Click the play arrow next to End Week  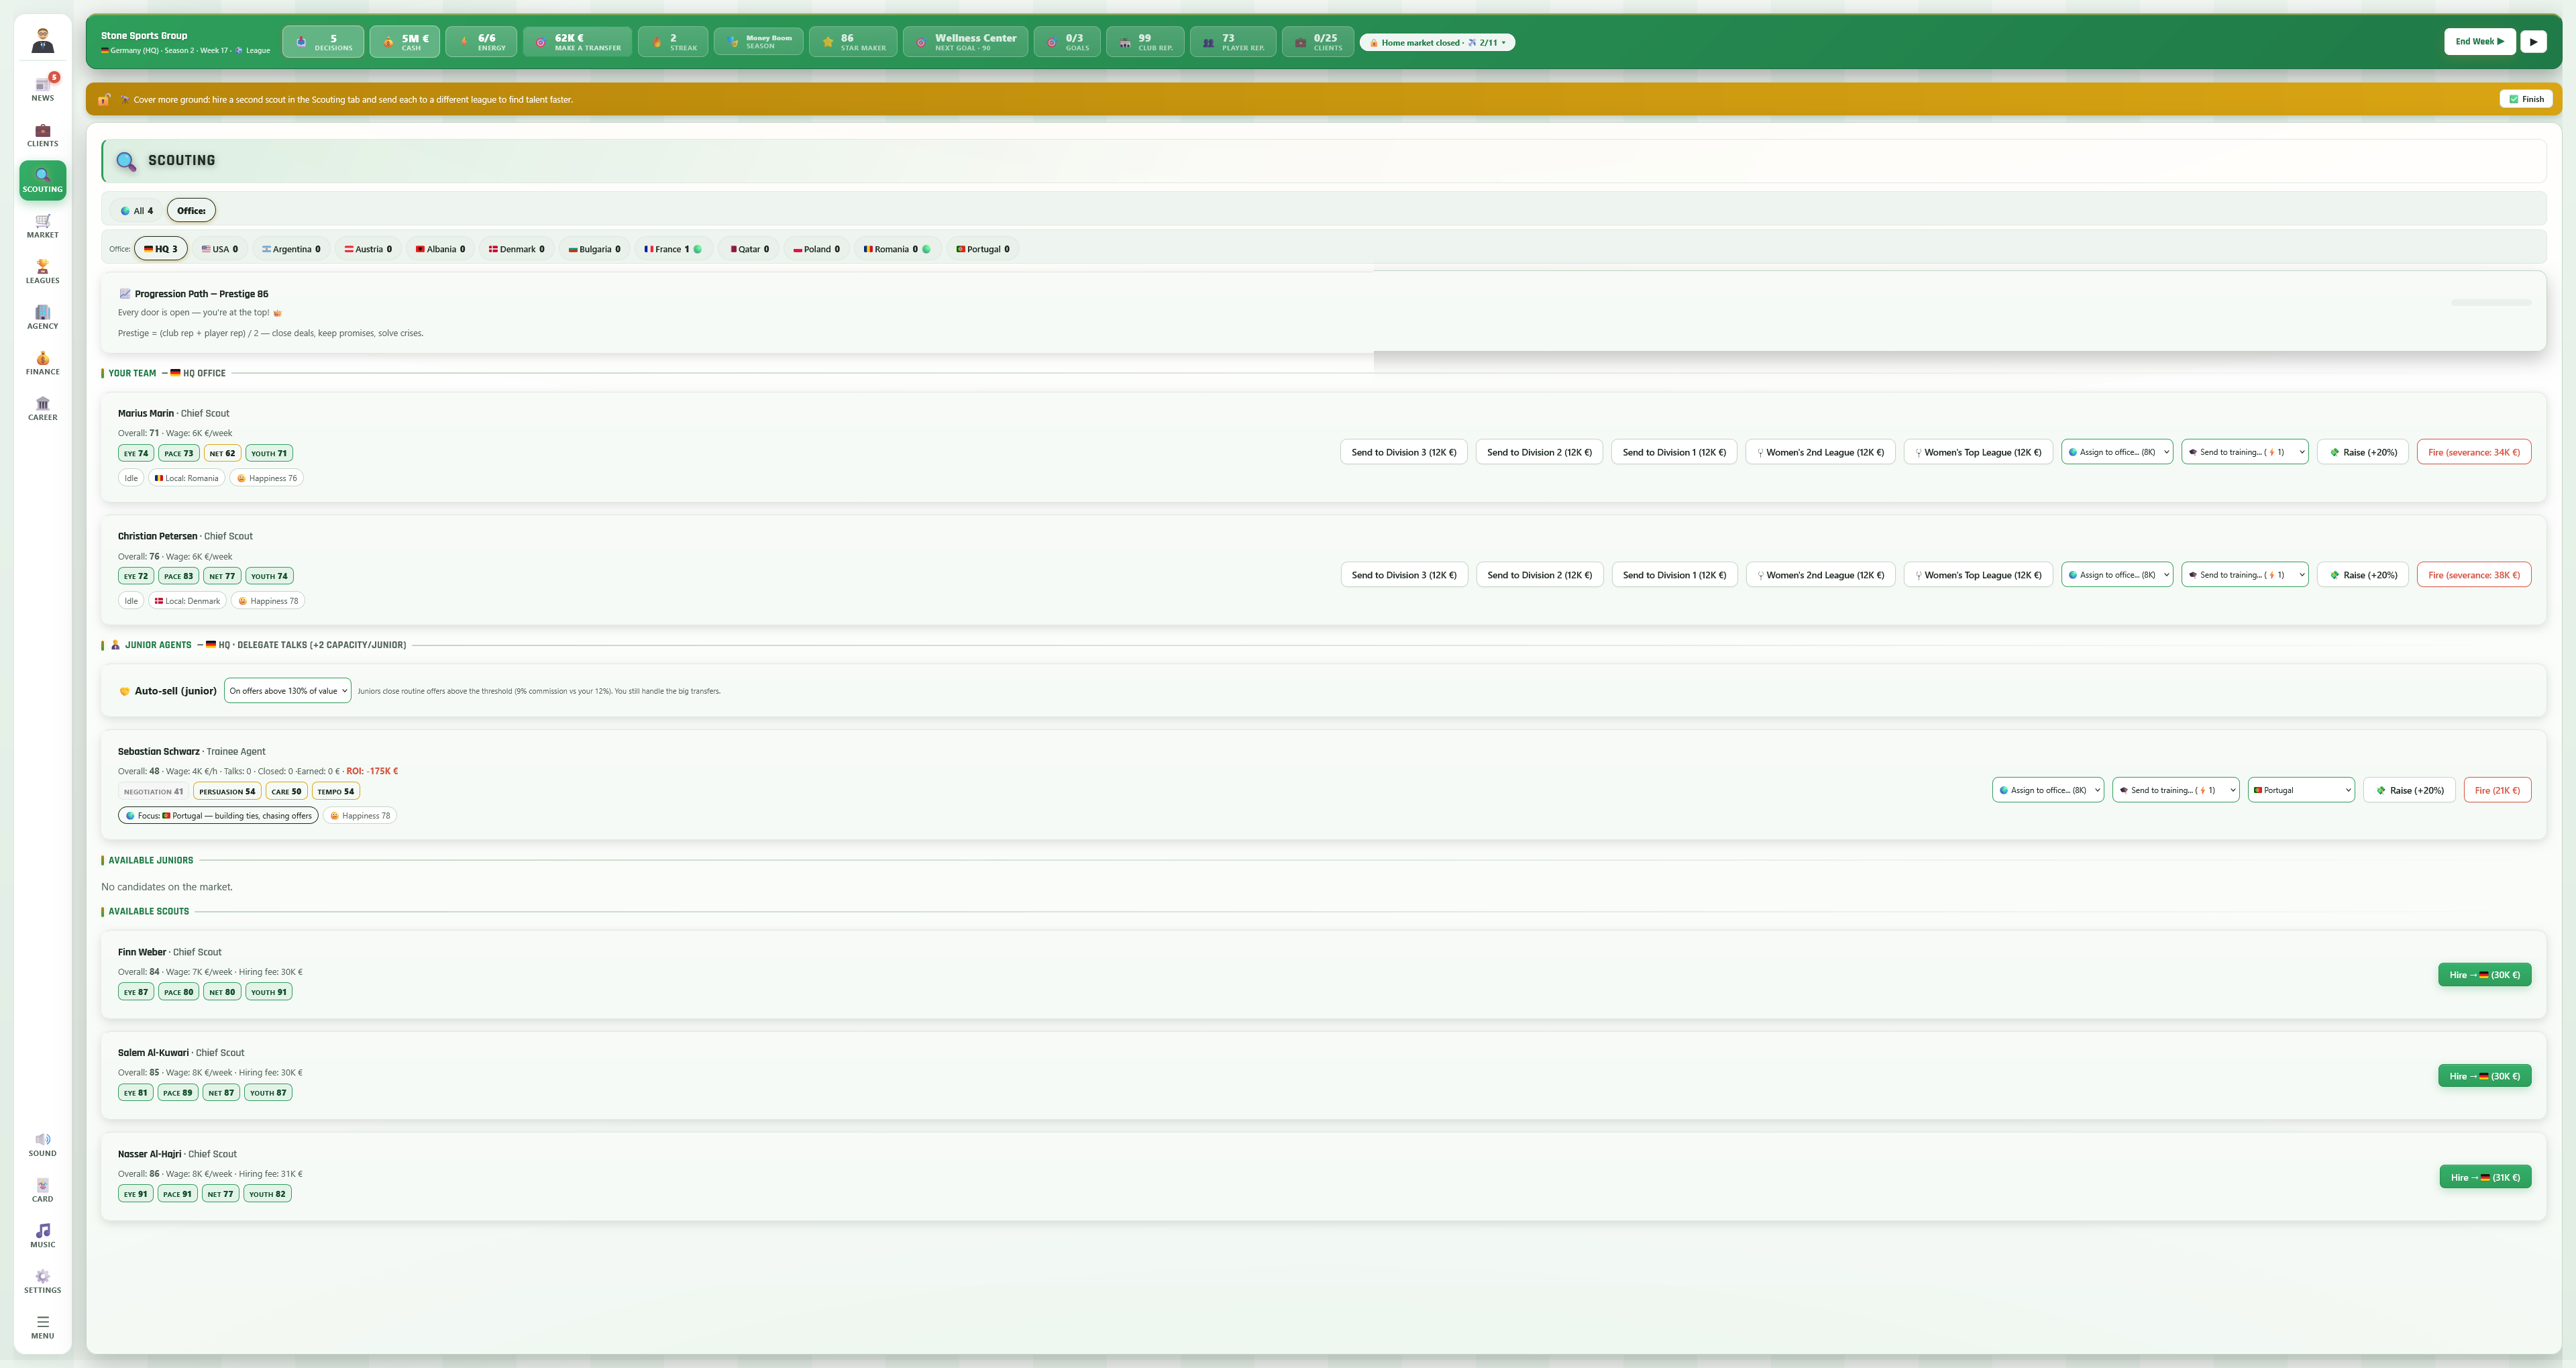(x=2533, y=42)
